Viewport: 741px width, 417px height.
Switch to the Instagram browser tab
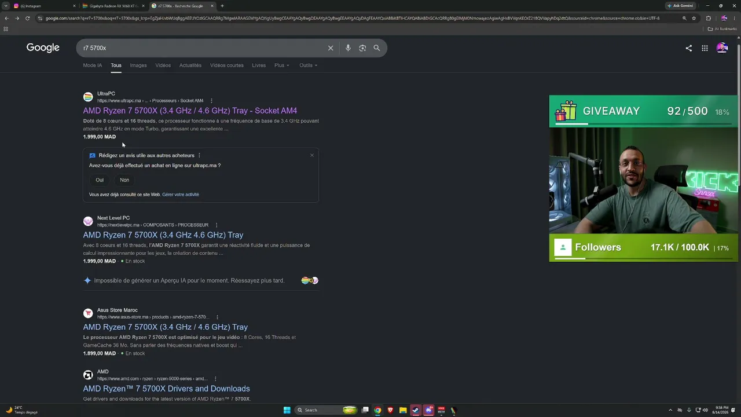coord(45,6)
